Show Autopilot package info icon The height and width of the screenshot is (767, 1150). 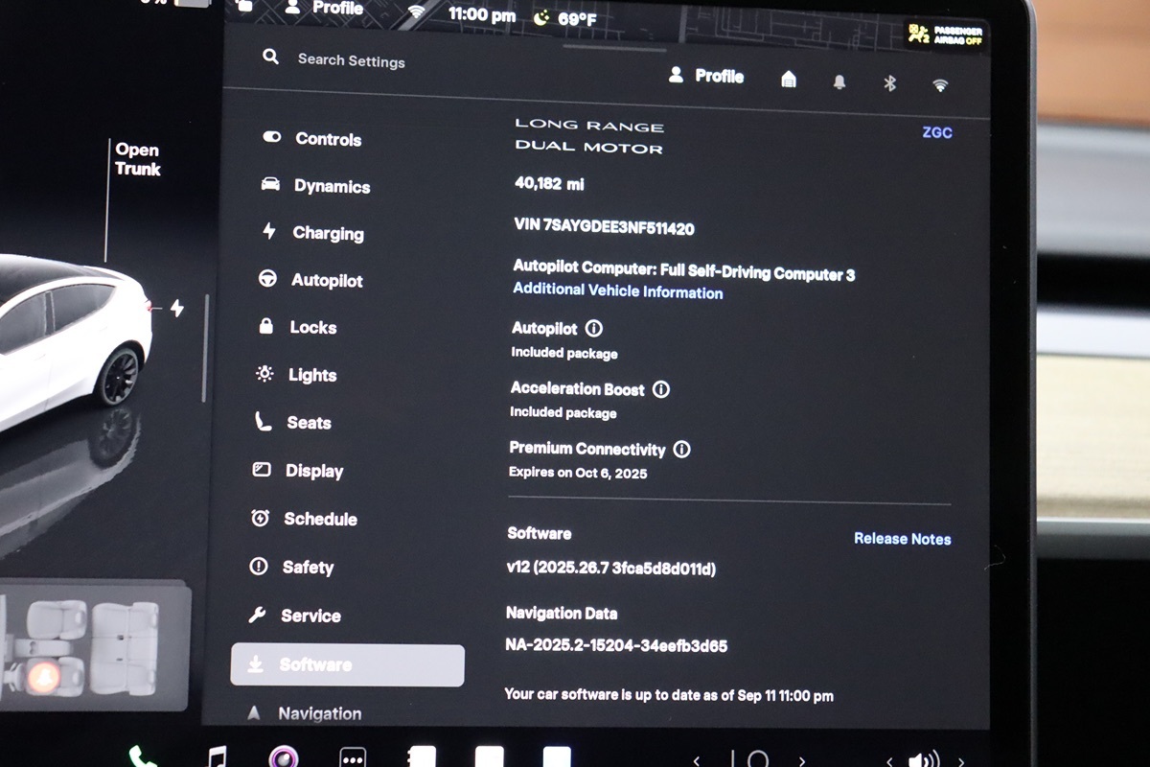594,329
